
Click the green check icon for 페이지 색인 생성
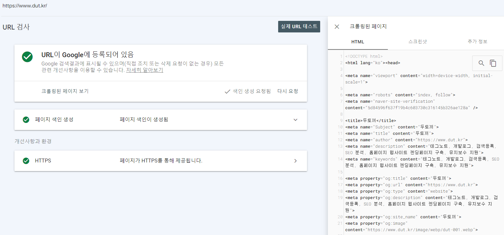tap(26, 120)
